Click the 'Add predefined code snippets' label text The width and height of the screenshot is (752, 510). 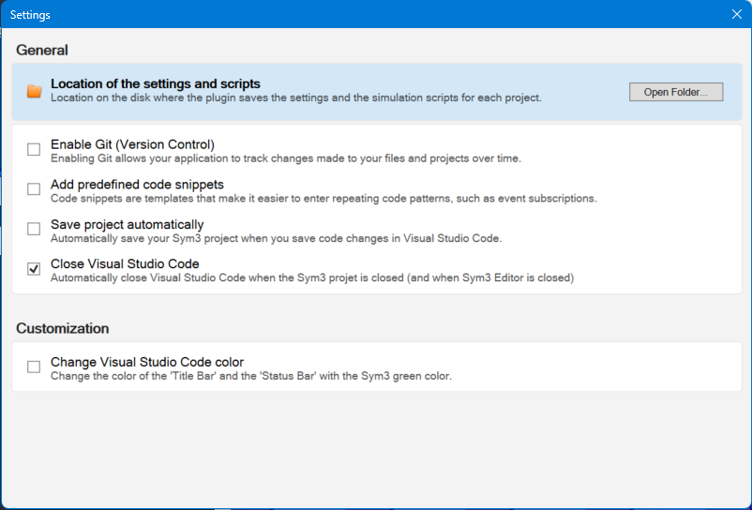pos(137,184)
